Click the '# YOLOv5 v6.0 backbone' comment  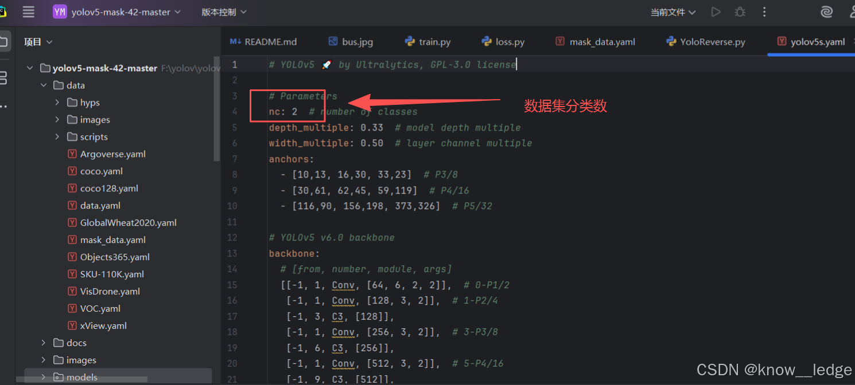[x=332, y=238]
